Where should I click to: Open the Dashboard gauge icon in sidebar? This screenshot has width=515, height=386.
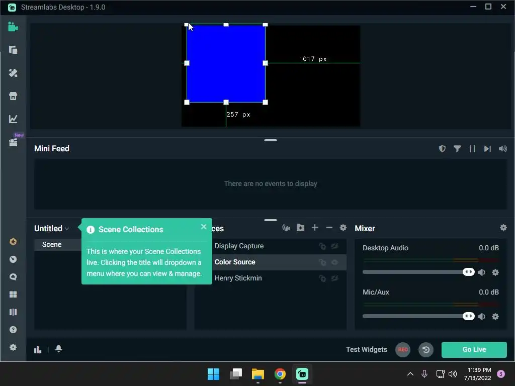click(13, 259)
